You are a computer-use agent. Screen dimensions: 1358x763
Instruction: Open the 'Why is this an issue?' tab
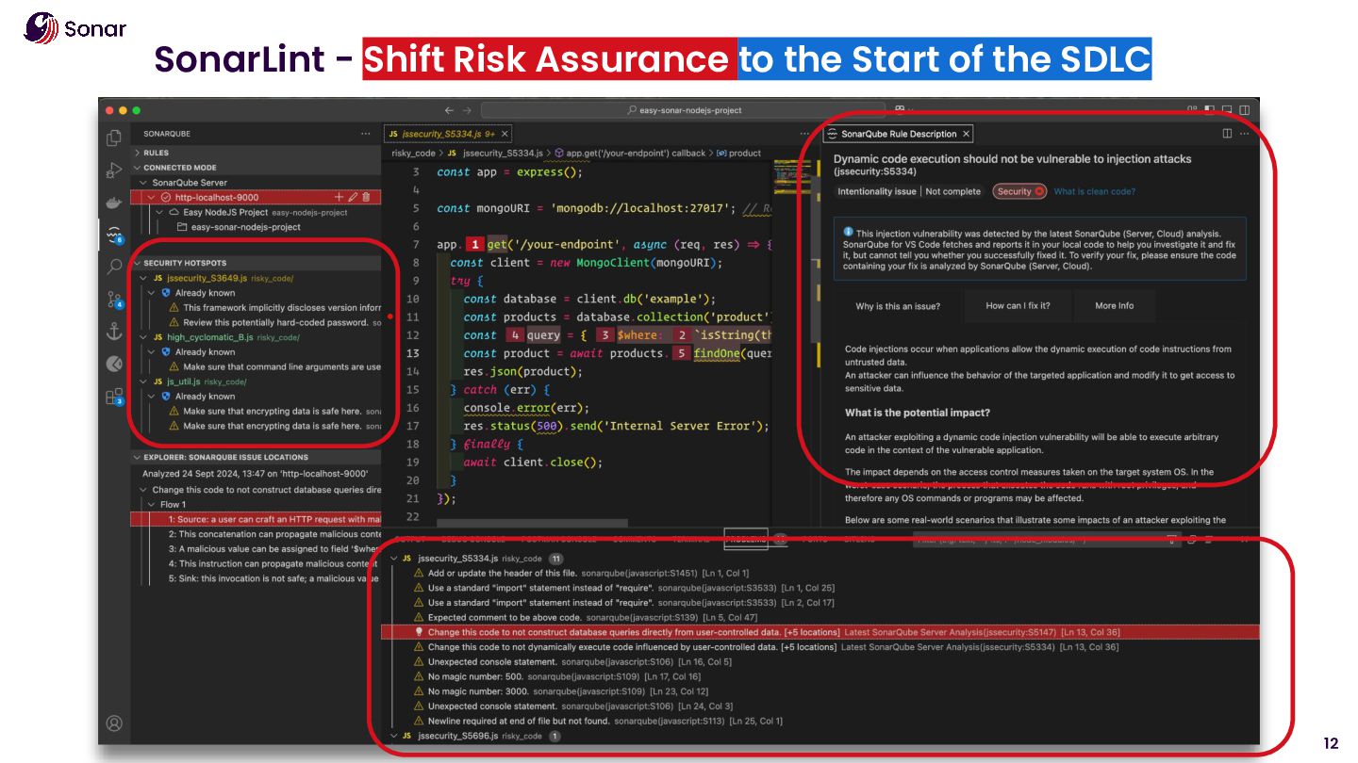tap(897, 305)
